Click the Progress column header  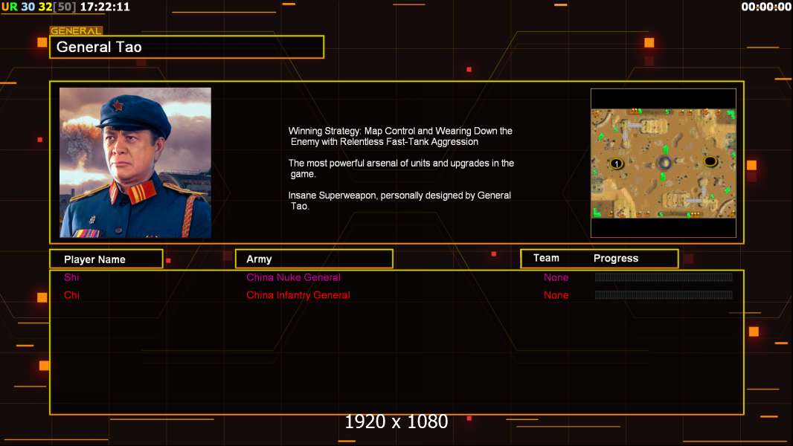pyautogui.click(x=615, y=258)
